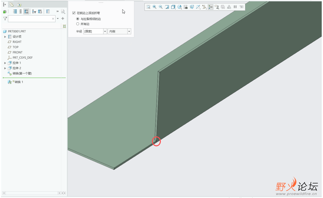Click the tree filters icon

pyautogui.click(x=34, y=12)
